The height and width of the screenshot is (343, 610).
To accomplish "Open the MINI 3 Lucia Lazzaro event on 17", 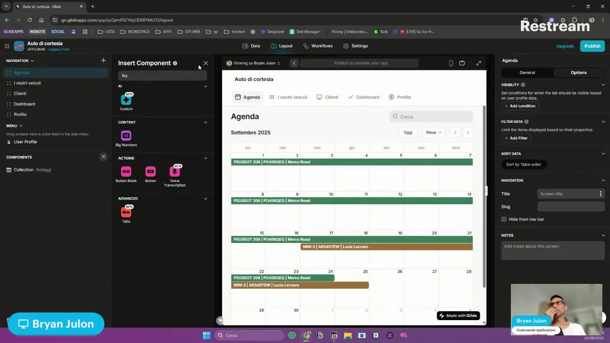I will click(x=386, y=247).
